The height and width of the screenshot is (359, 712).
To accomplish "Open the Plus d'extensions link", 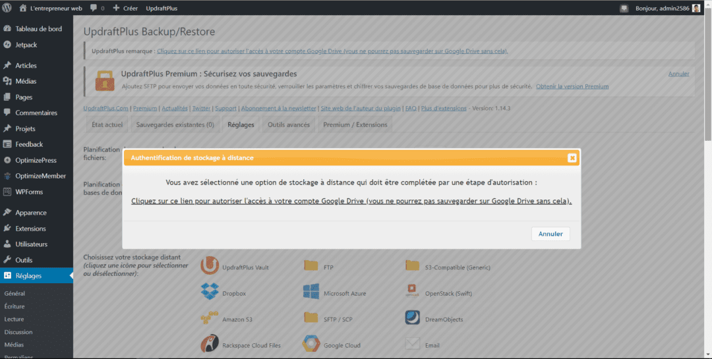I will coord(444,109).
